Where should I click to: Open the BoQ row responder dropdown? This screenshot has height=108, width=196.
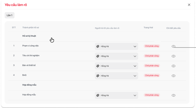pos(135,76)
